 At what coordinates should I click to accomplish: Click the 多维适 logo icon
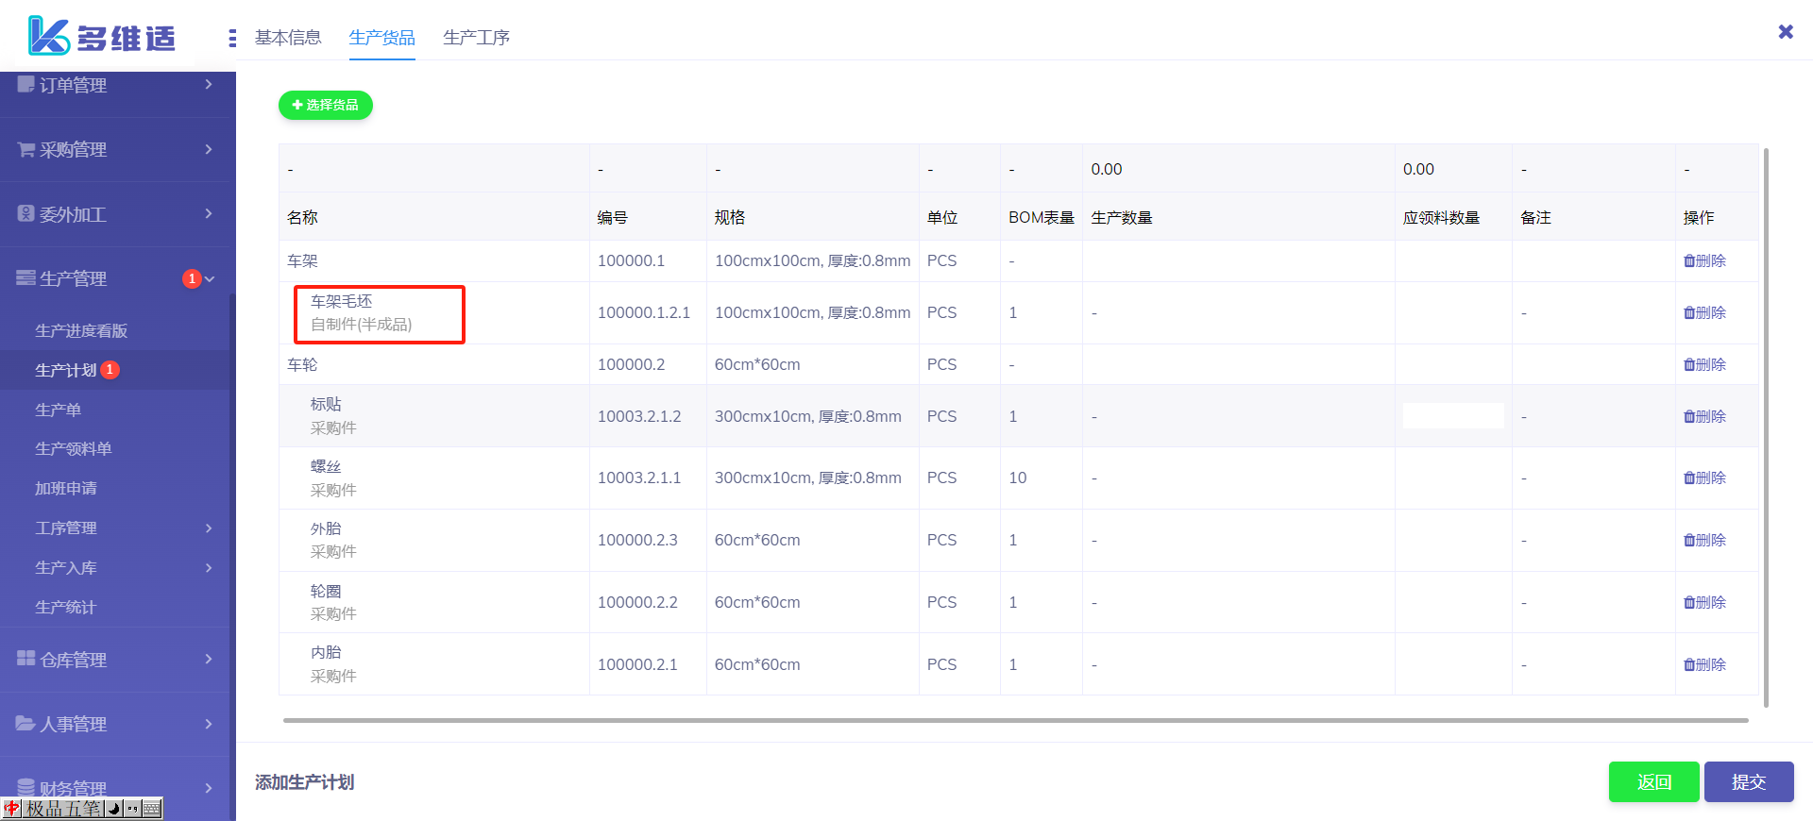[x=49, y=36]
